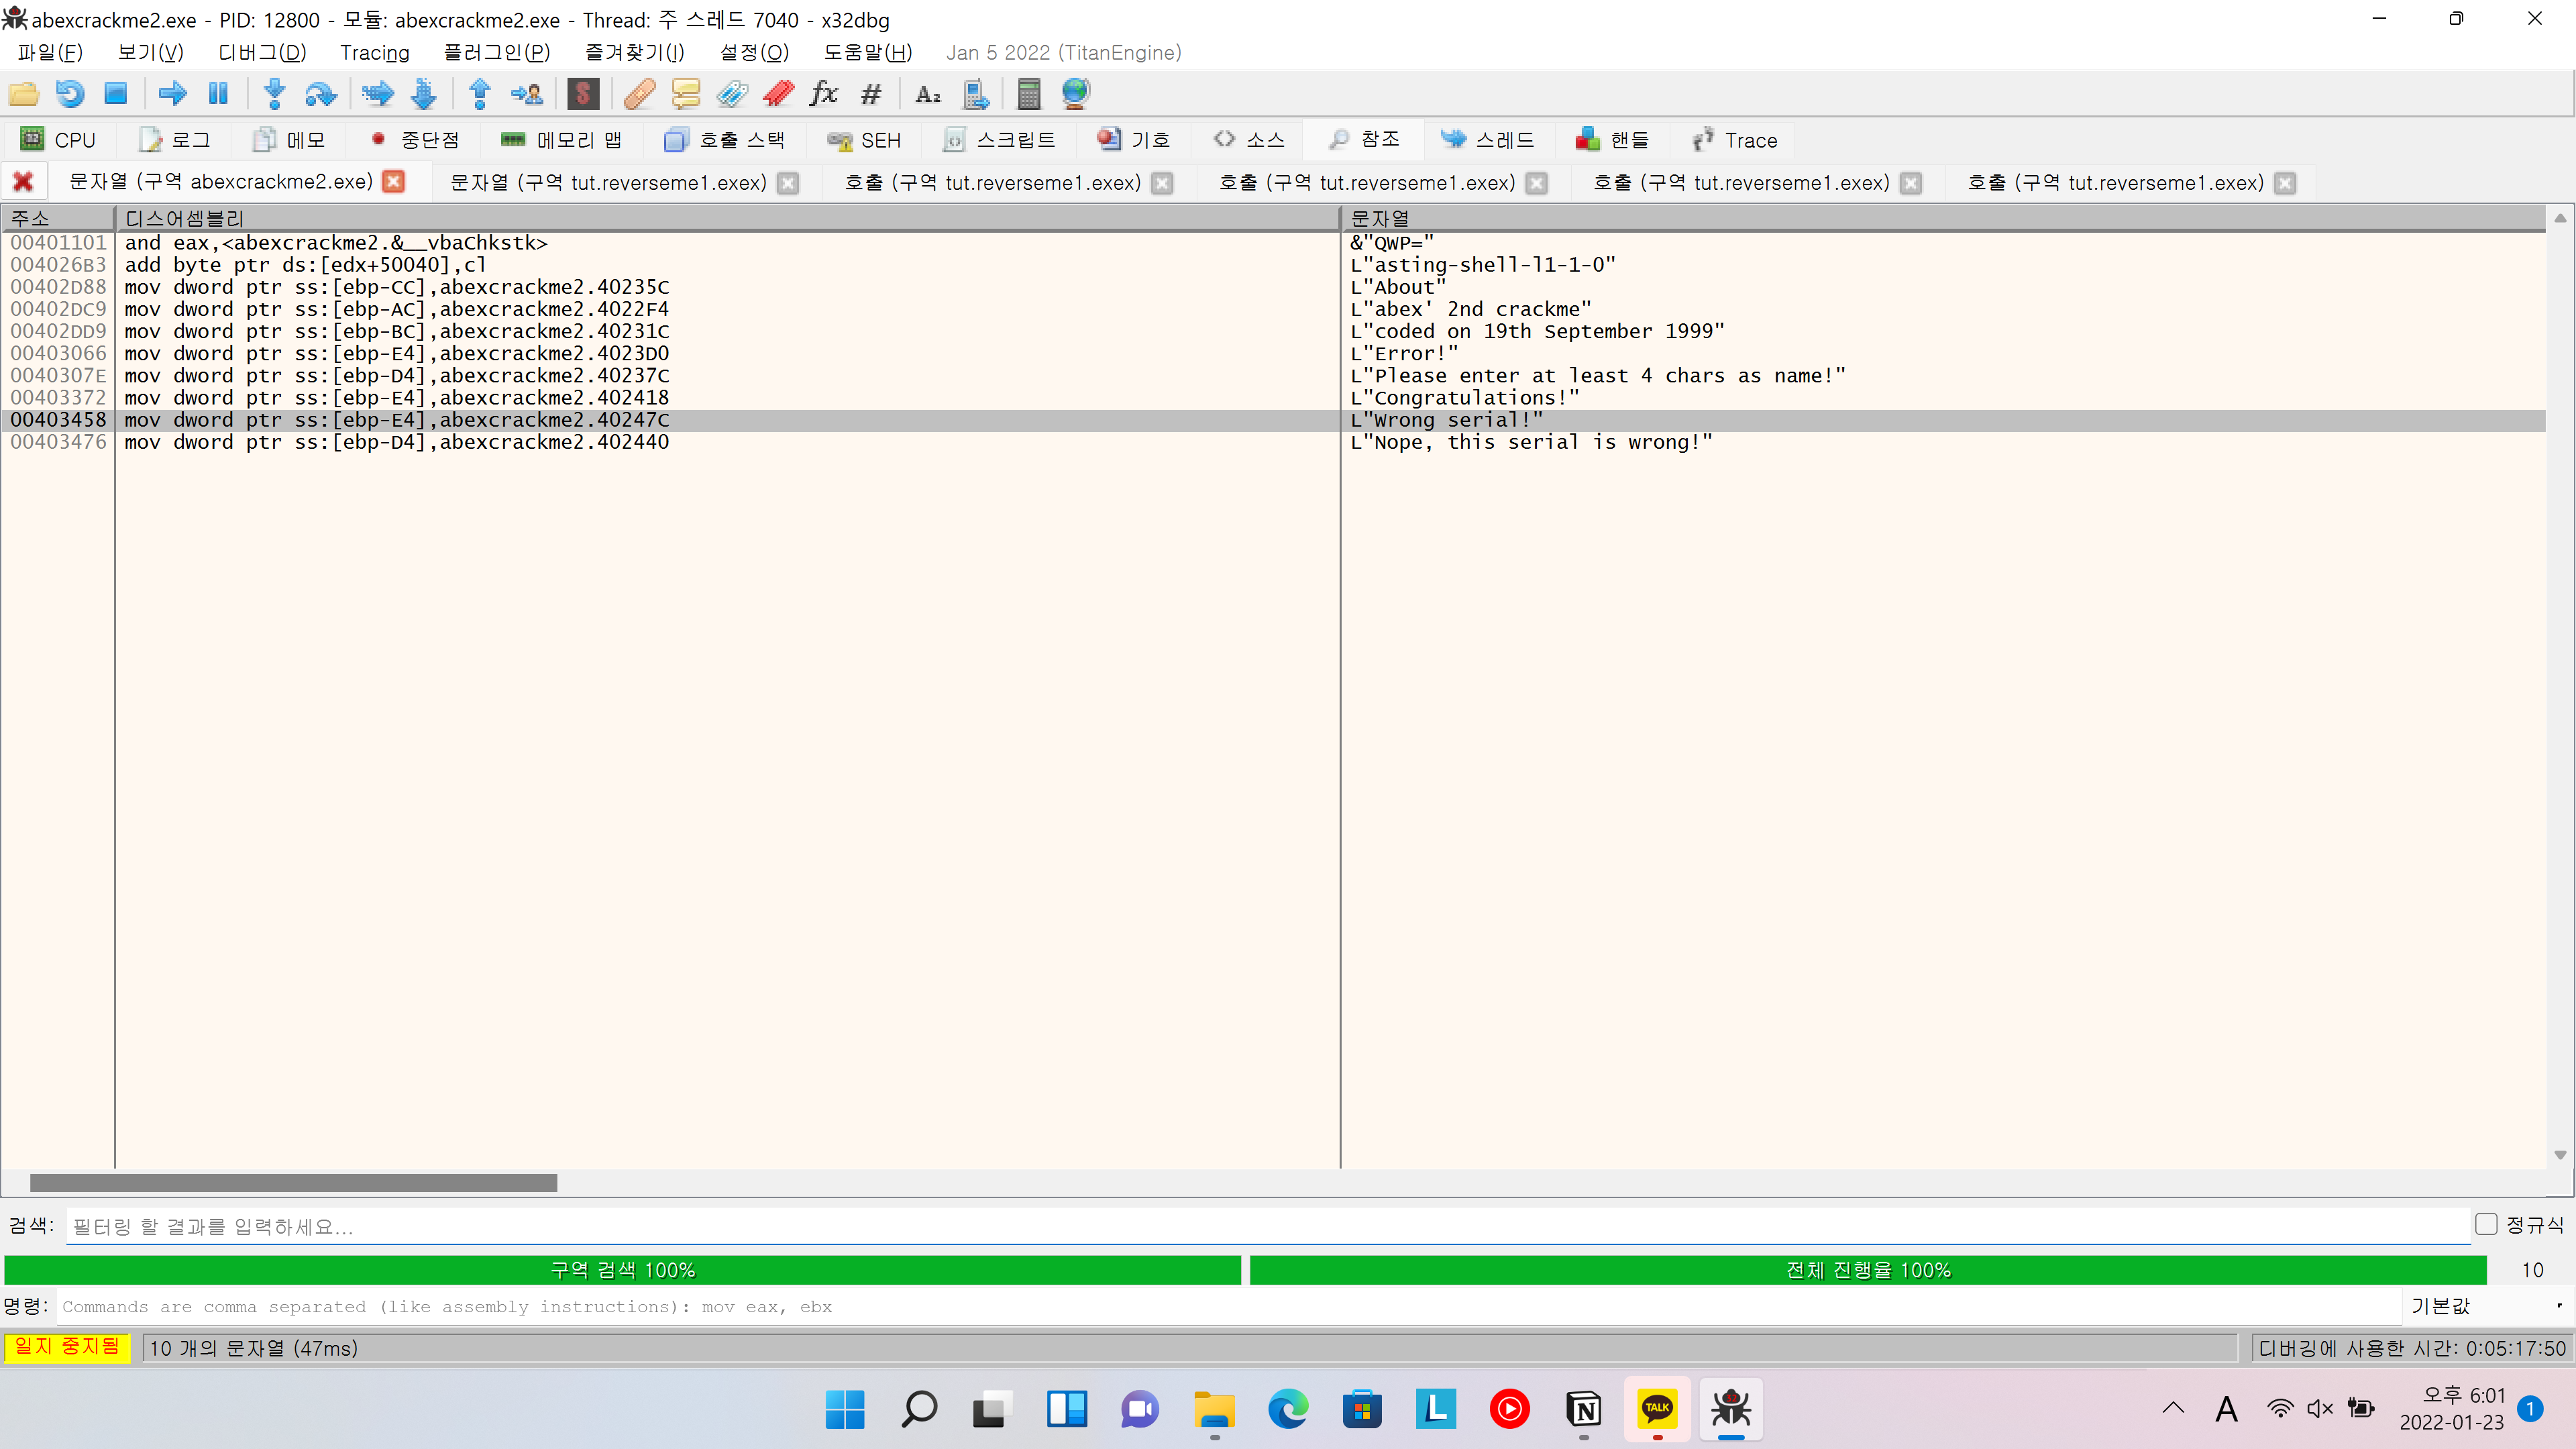Open Microsoft Edge from the taskbar
The width and height of the screenshot is (2576, 1449).
(x=1288, y=1409)
